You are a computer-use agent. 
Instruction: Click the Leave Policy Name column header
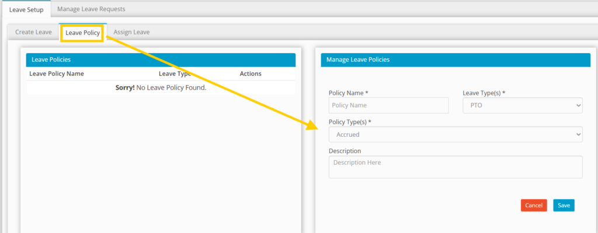pyautogui.click(x=57, y=74)
